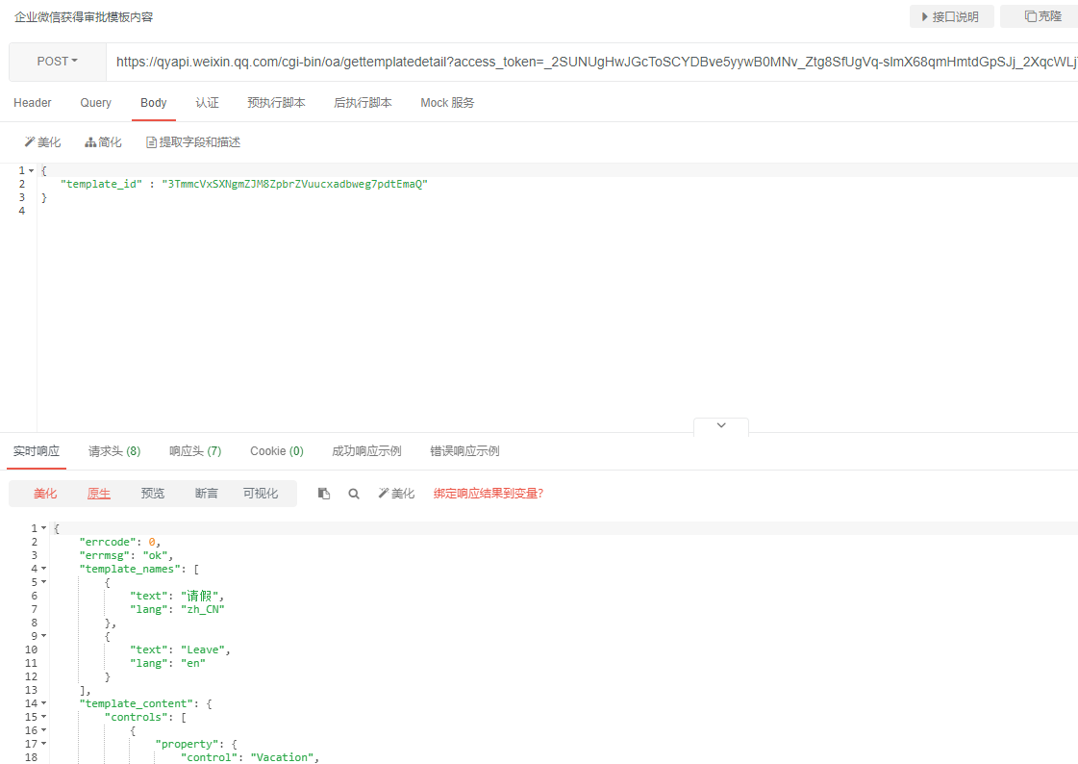
Task: Select 原生 raw response view
Action: point(99,493)
